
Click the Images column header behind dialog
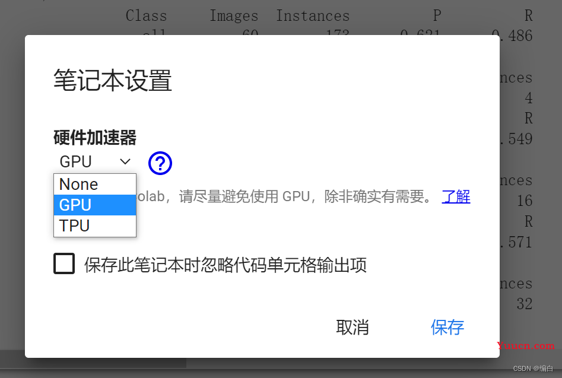[x=234, y=16]
